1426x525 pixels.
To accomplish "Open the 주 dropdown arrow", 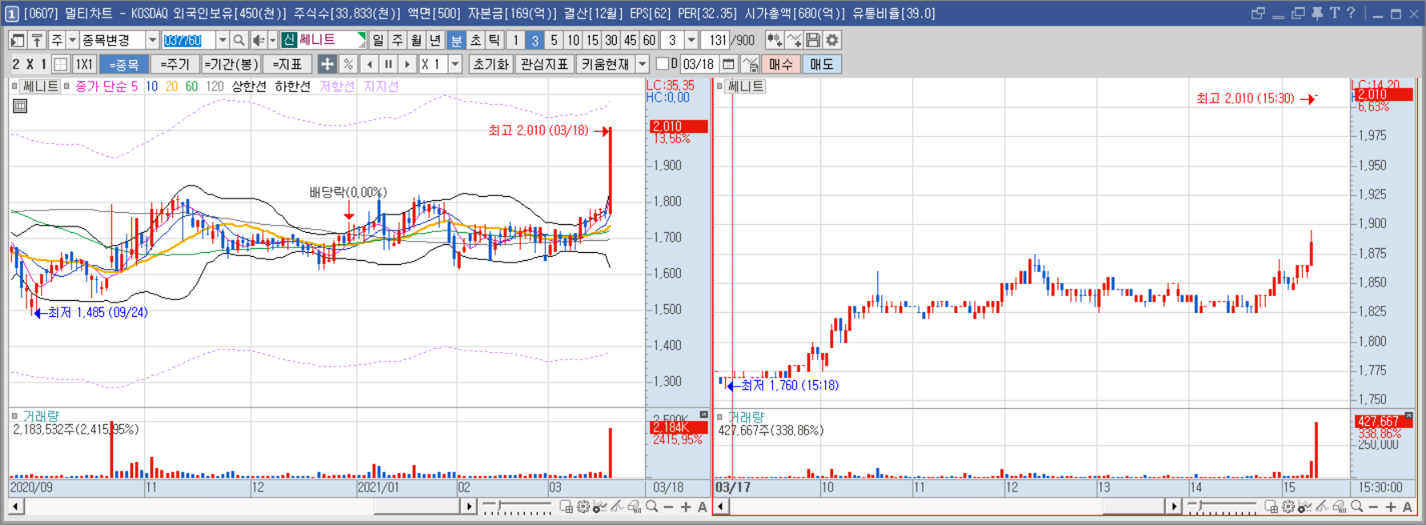I will coord(72,40).
